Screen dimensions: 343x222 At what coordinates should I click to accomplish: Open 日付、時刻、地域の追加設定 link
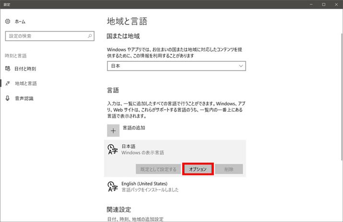click(x=135, y=219)
